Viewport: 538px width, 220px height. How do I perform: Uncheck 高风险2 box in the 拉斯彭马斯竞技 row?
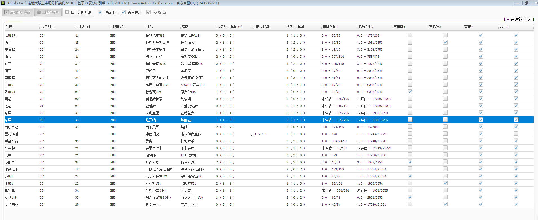(x=445, y=42)
